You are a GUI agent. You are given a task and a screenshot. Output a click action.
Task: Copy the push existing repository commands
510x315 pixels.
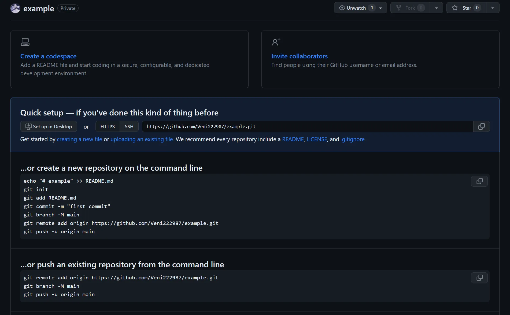point(479,278)
